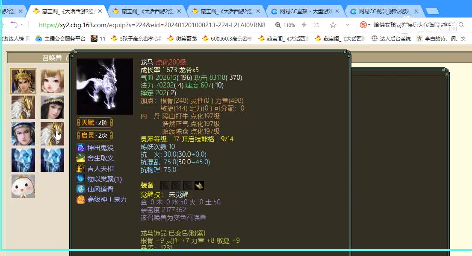
Task: Close the 网易CC视频 tab
Action: pos(416,11)
